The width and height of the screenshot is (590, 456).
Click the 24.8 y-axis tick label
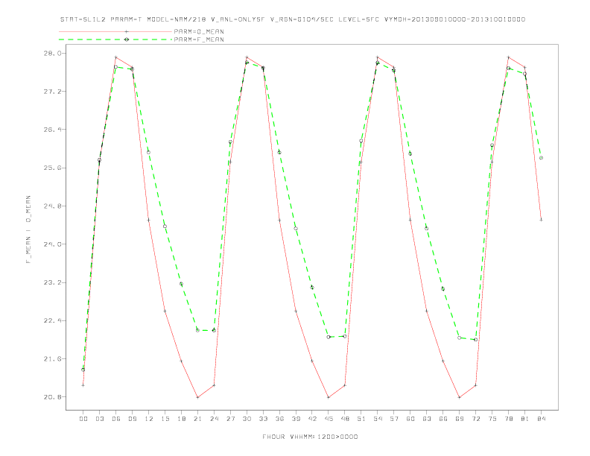tap(52, 206)
